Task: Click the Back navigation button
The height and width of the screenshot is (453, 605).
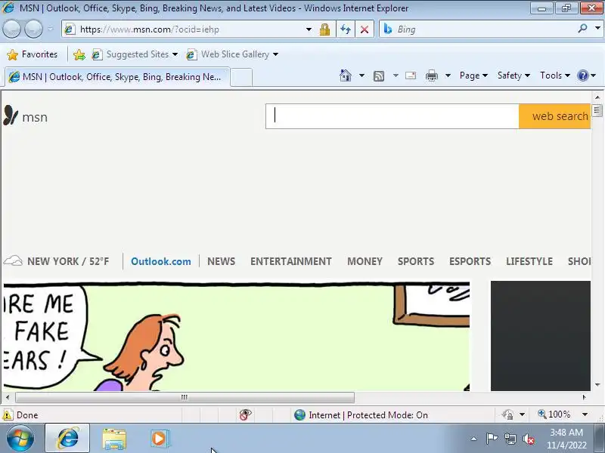Action: click(x=11, y=29)
